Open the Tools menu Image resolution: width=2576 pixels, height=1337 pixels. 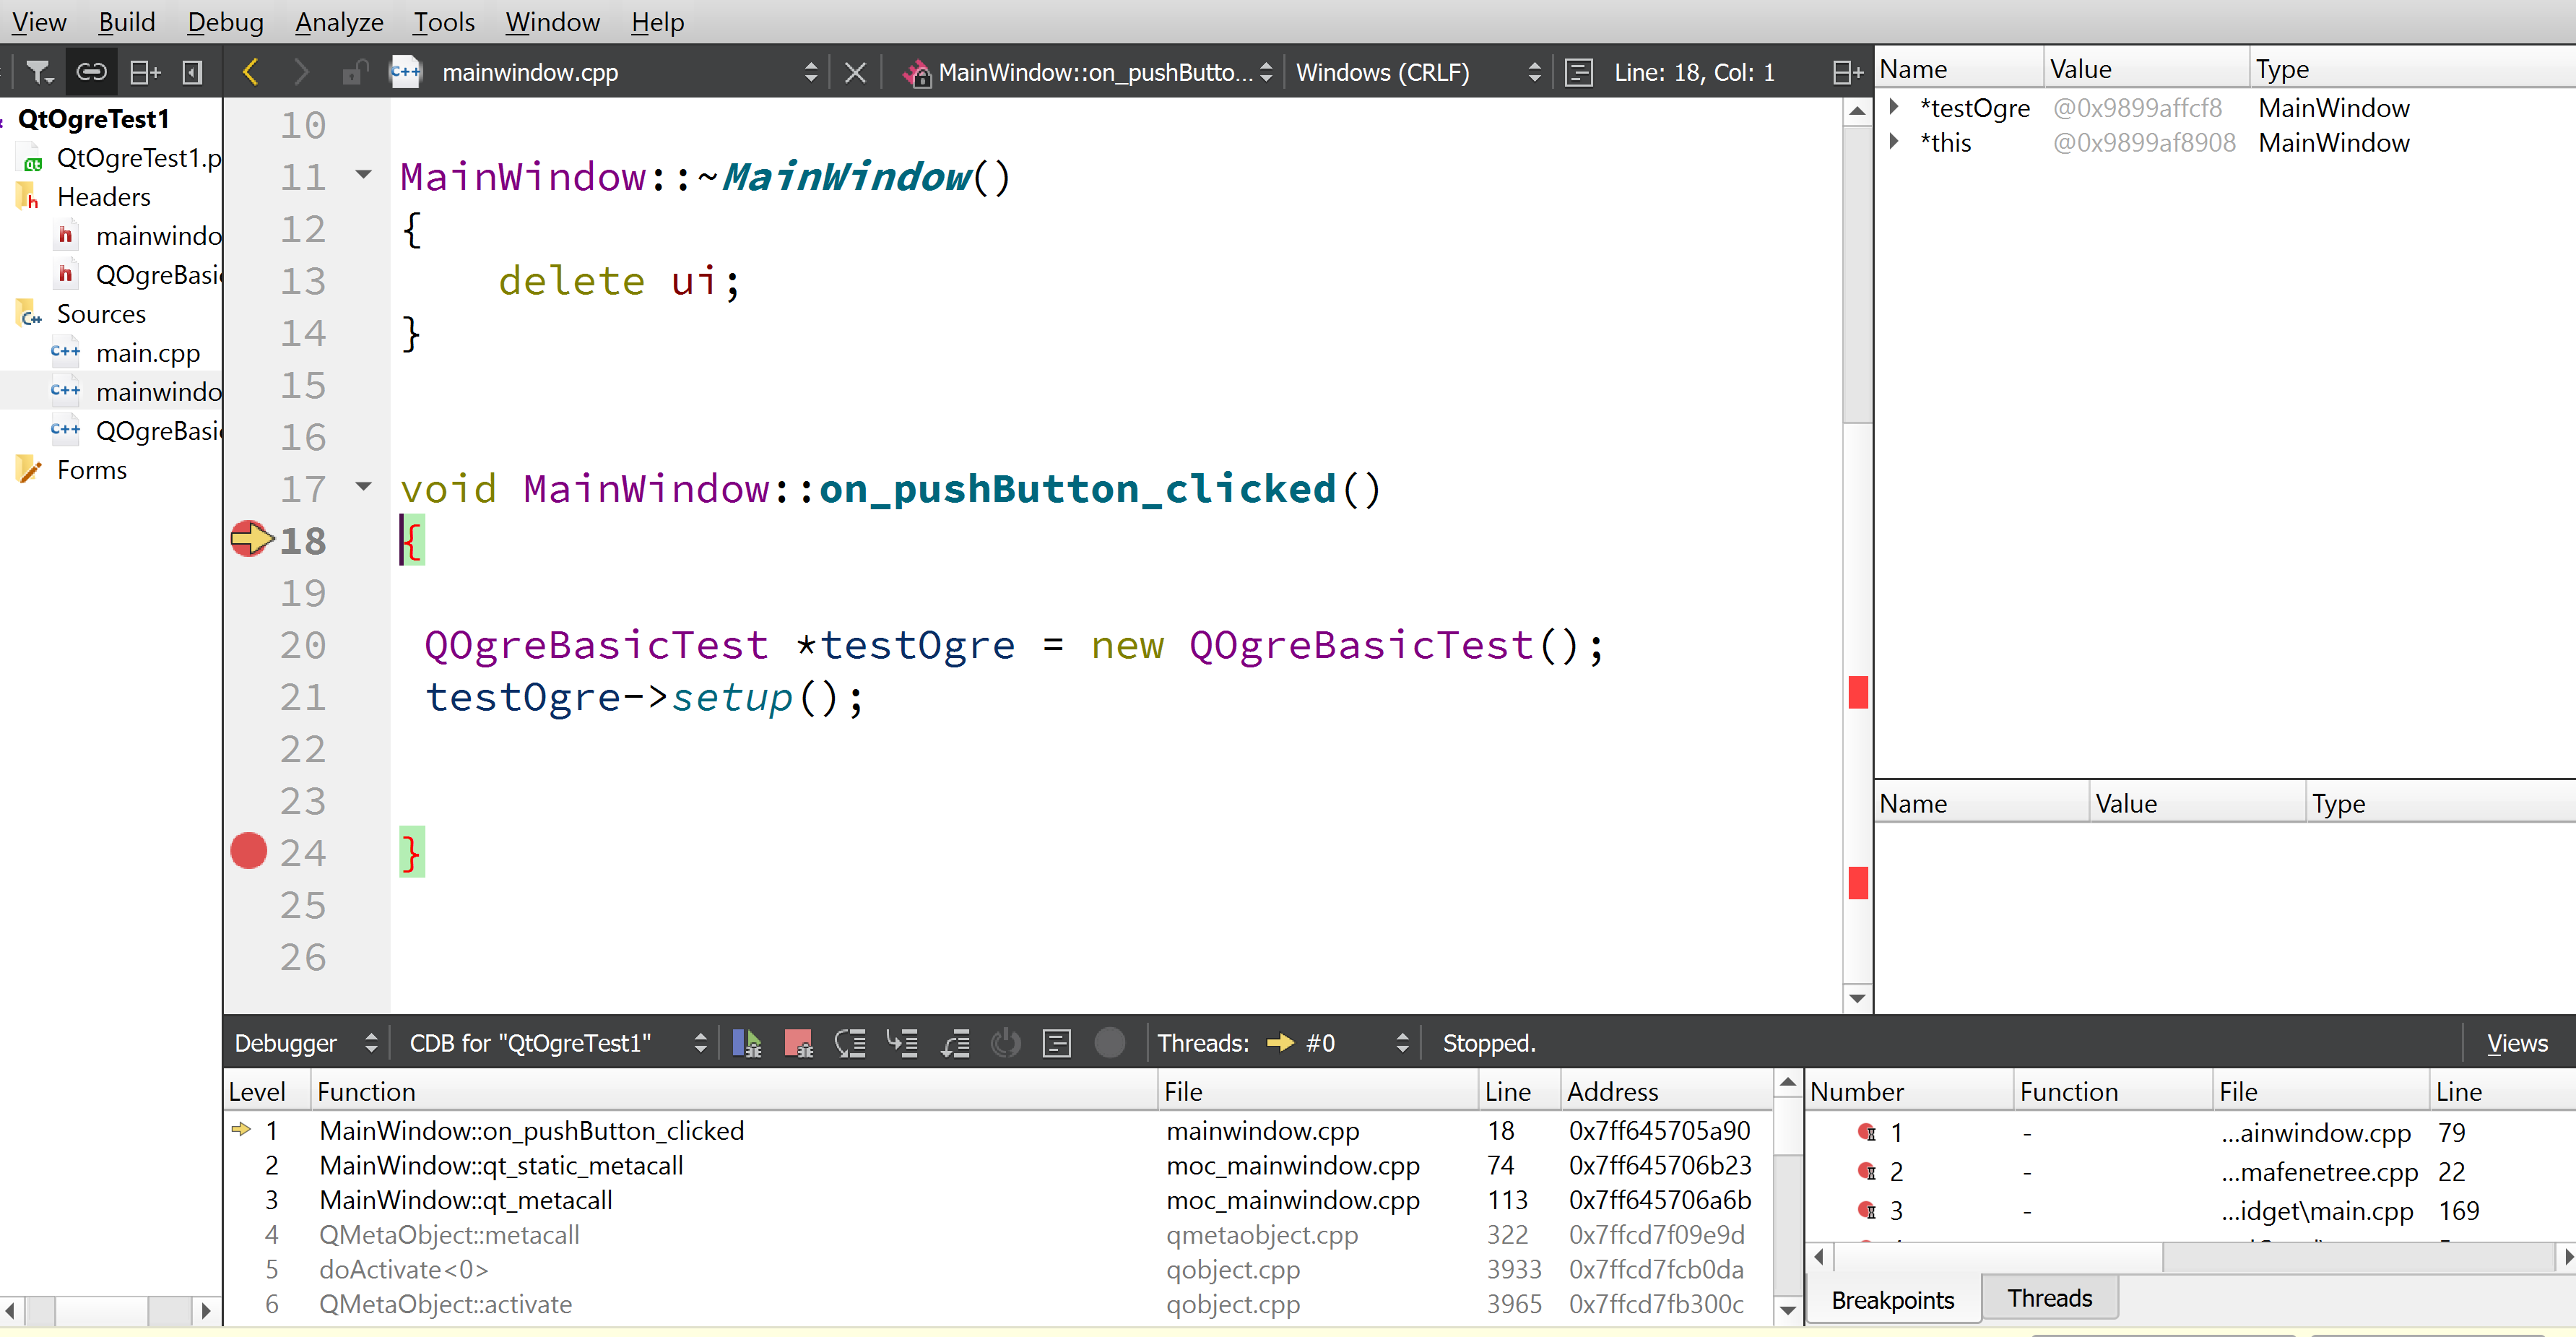point(444,22)
